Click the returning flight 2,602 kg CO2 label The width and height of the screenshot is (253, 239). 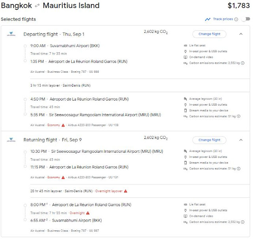coord(156,138)
